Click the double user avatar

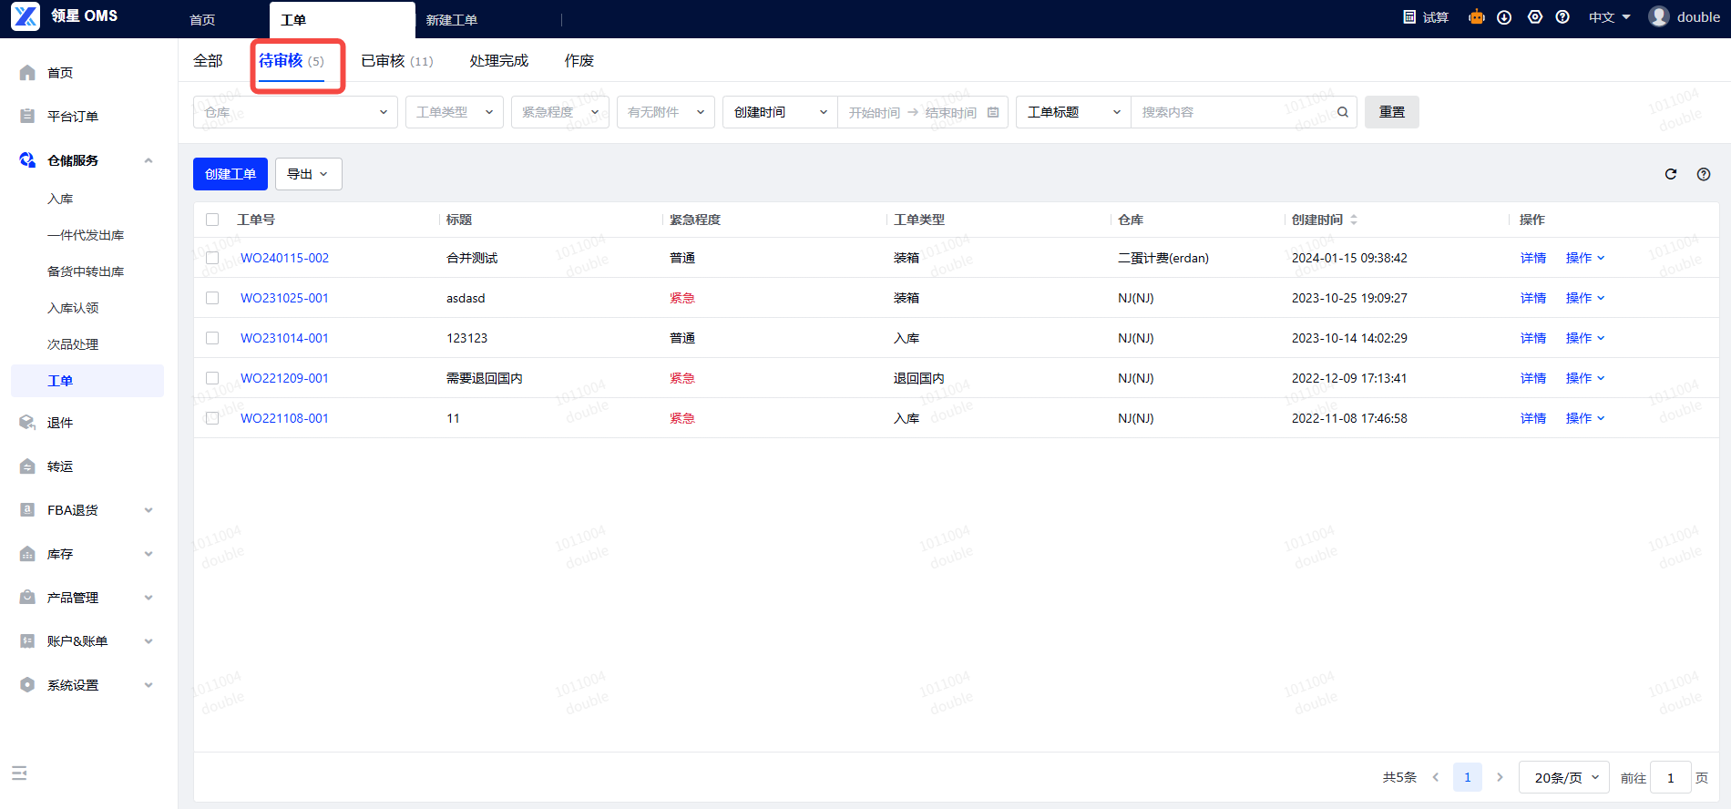[x=1659, y=16]
